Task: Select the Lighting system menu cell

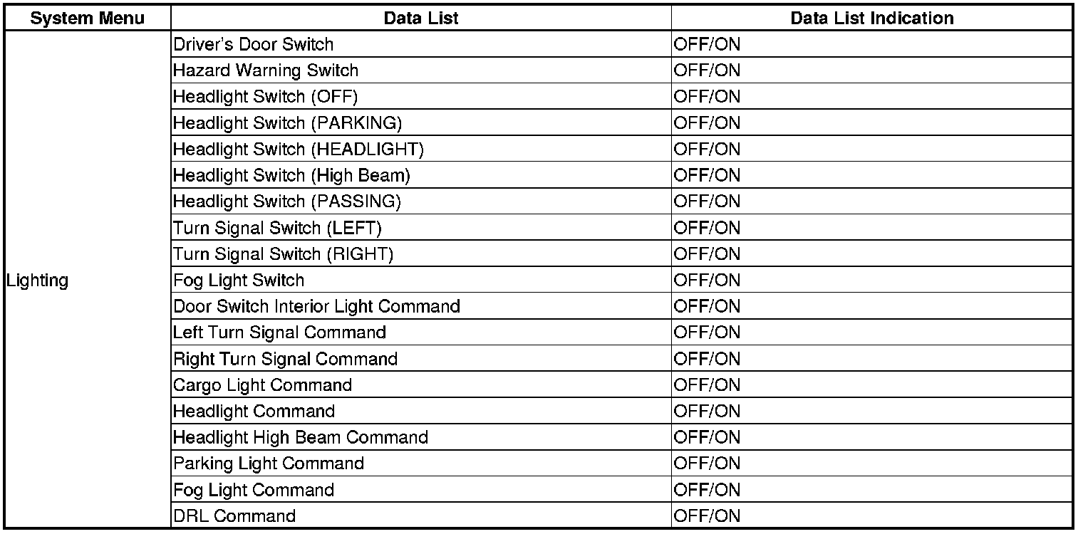Action: pos(38,281)
